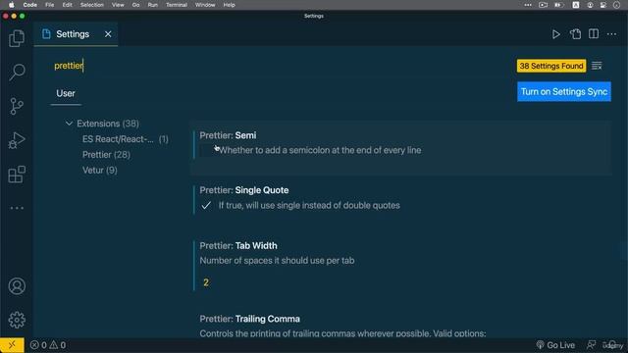The height and width of the screenshot is (353, 628).
Task: Open the Search view icon
Action: [x=17, y=73]
